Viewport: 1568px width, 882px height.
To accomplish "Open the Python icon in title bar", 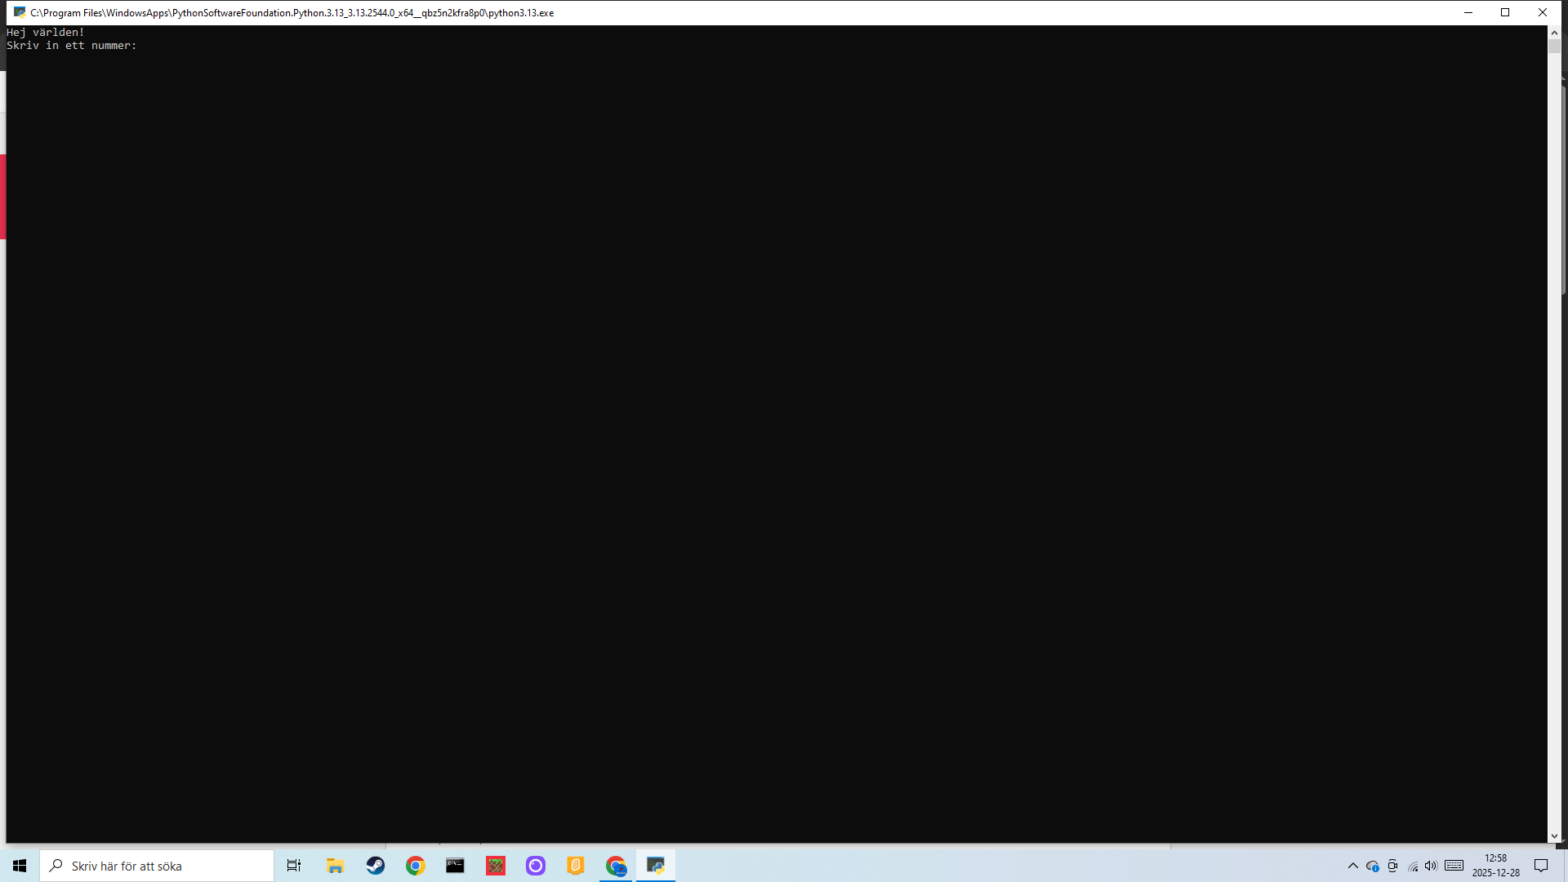I will tap(20, 12).
